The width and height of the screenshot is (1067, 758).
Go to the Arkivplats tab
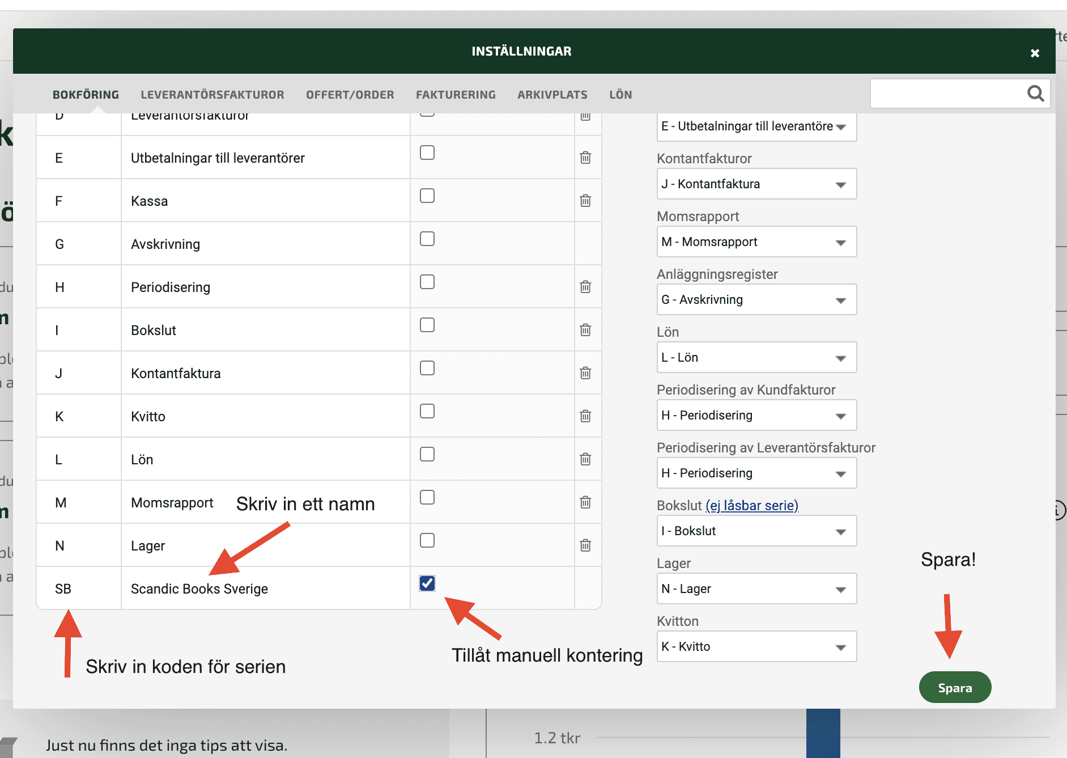(552, 95)
